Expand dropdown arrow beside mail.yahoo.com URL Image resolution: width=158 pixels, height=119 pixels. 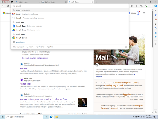[41, 81]
